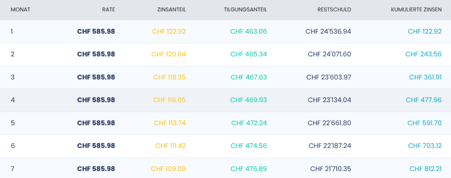Screen dimensions: 451x178
Task: Select month 1 row number
Action: (12, 31)
